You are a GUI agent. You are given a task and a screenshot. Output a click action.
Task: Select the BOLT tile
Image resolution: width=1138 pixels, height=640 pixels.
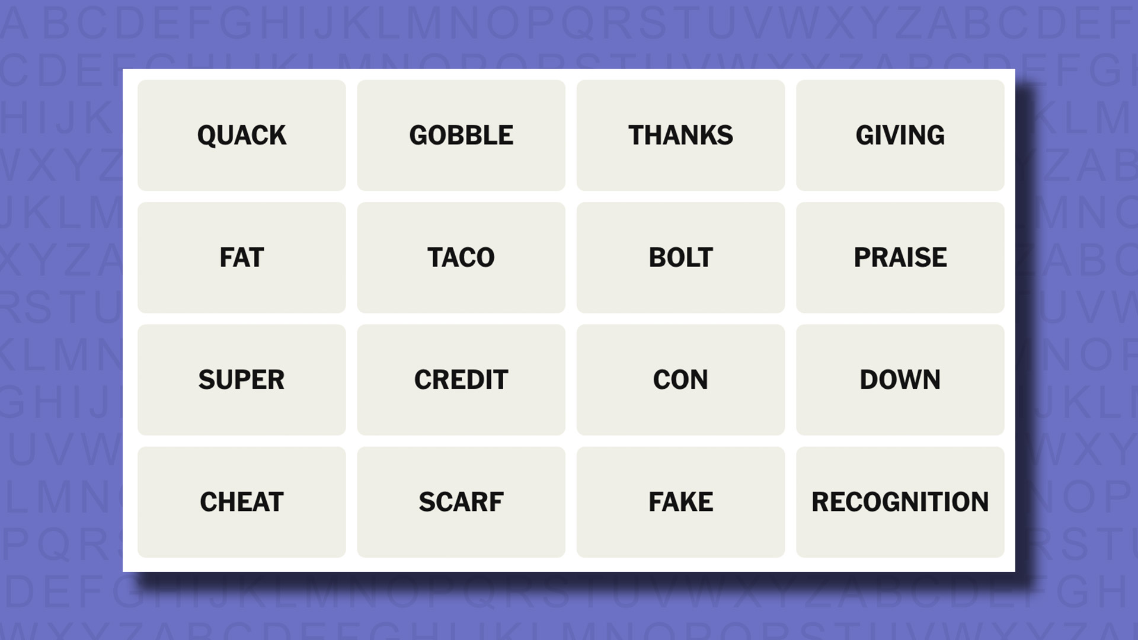click(679, 257)
